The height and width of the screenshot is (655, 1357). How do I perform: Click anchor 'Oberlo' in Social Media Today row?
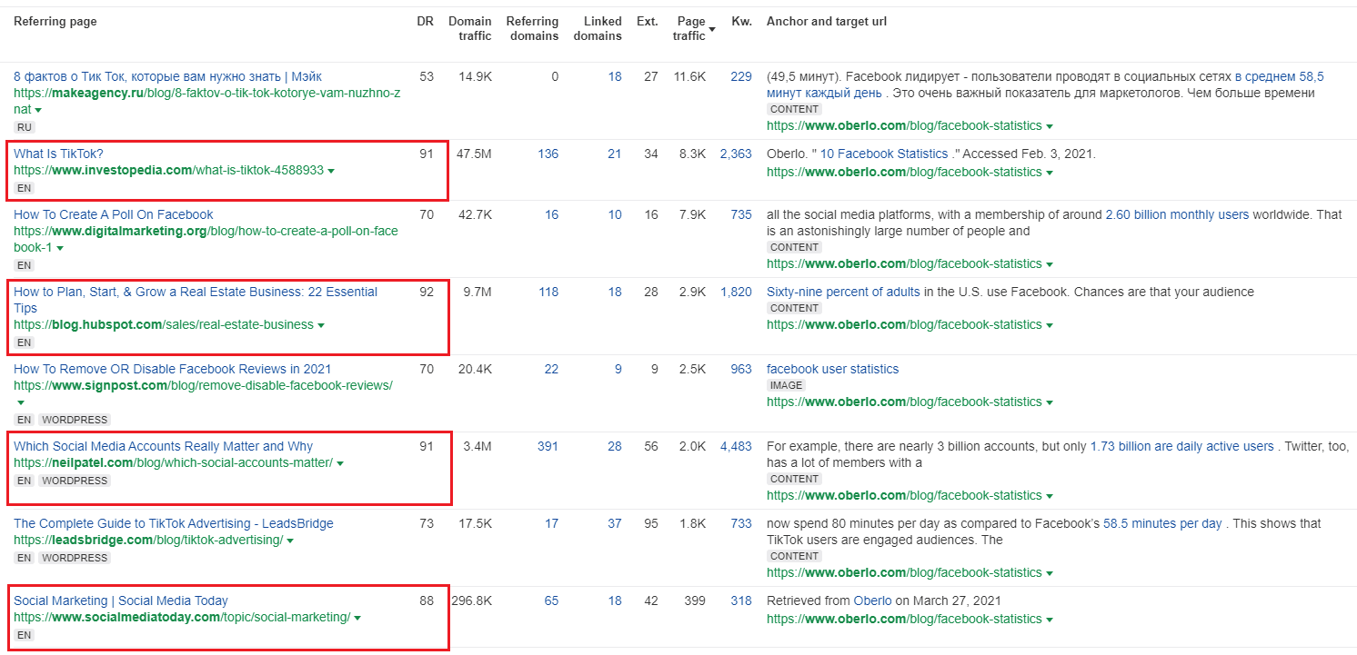[872, 600]
